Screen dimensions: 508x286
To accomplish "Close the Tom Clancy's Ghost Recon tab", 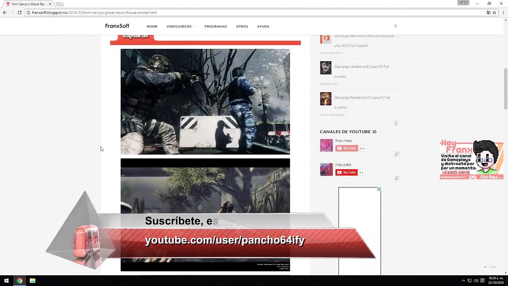I will [50, 4].
